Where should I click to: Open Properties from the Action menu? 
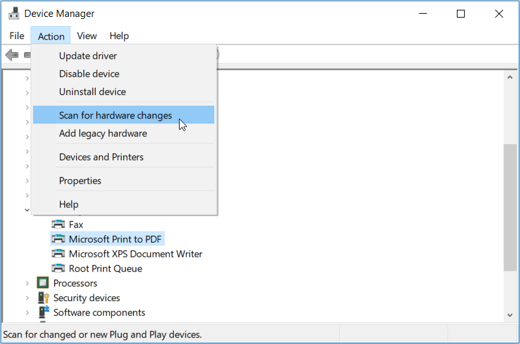(x=124, y=180)
